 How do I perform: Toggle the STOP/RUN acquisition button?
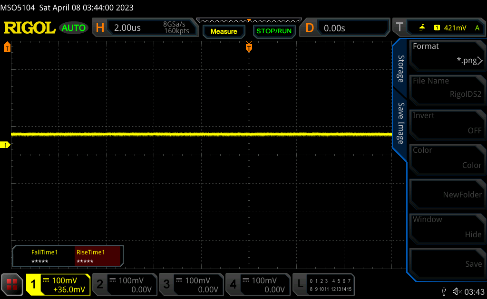(273, 31)
